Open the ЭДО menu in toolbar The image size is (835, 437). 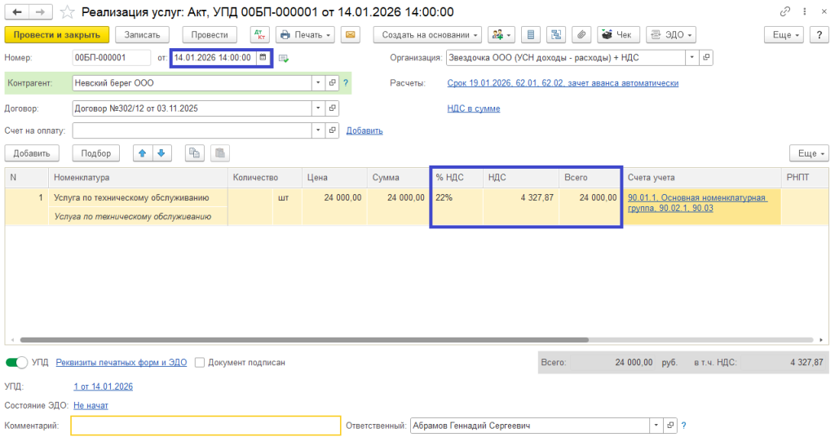click(x=670, y=35)
